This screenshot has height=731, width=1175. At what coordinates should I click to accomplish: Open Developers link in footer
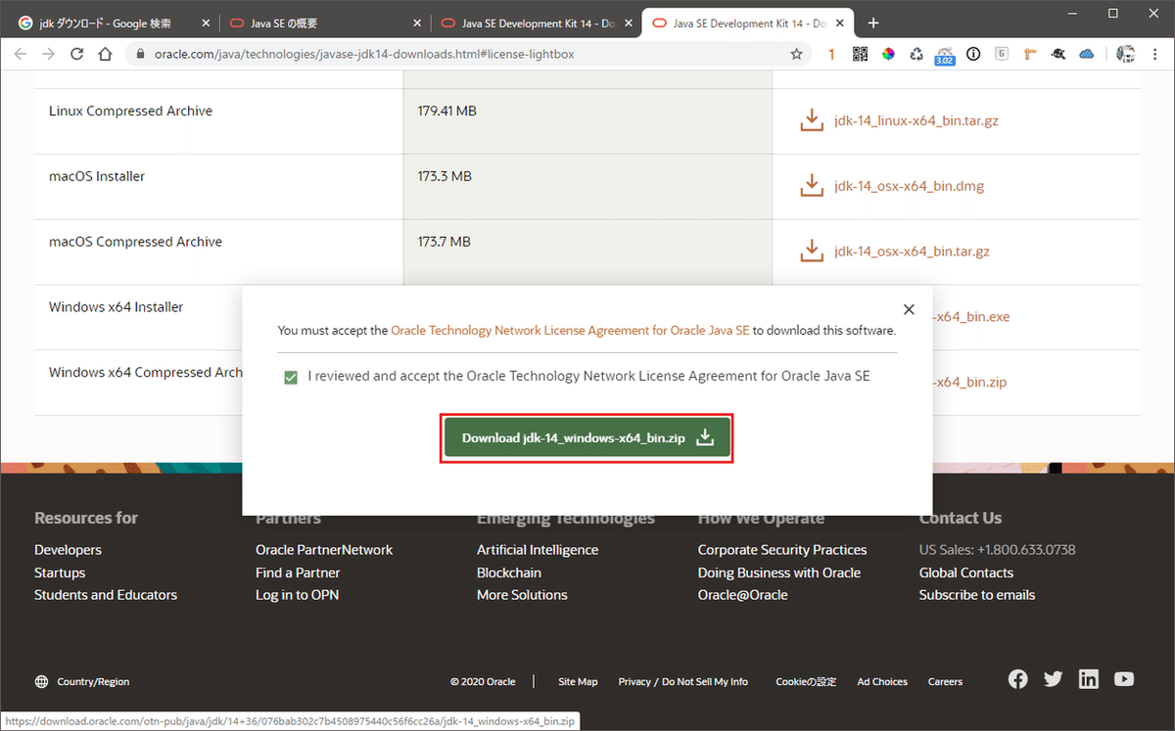tap(68, 550)
